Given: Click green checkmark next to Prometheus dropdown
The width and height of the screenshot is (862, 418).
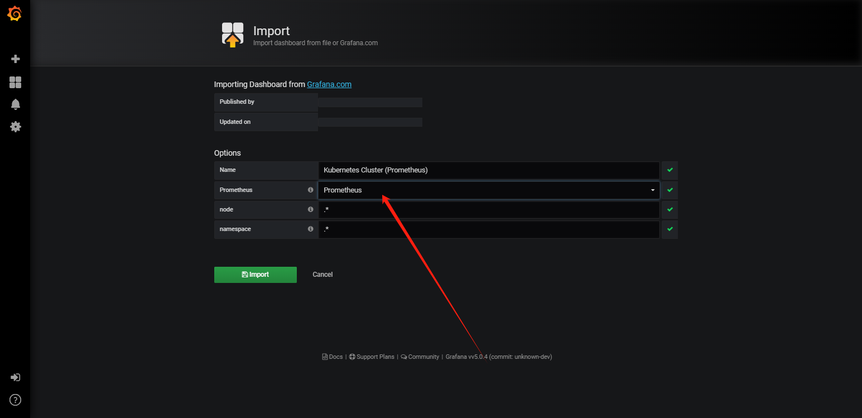Looking at the screenshot, I should (670, 190).
